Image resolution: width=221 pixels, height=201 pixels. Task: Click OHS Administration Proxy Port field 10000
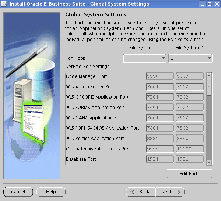(190, 149)
